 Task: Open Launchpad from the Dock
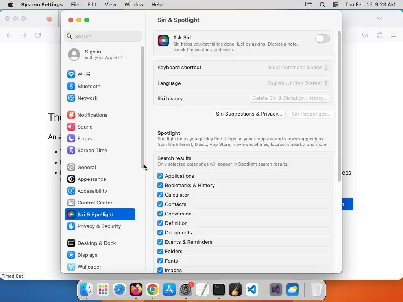[x=103, y=290]
